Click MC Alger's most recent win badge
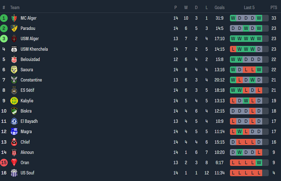 [259, 18]
